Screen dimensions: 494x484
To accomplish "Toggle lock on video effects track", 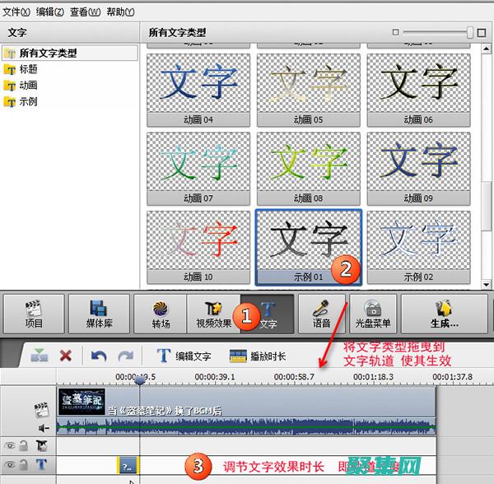I will click(23, 445).
